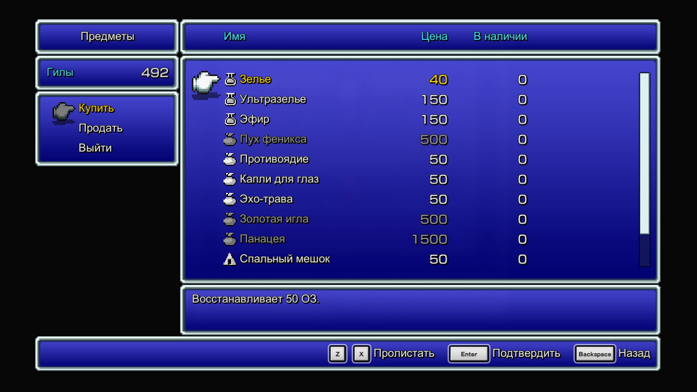Viewport: 697px width, 392px height.
Task: Click the Пролистать label
Action: 404,353
